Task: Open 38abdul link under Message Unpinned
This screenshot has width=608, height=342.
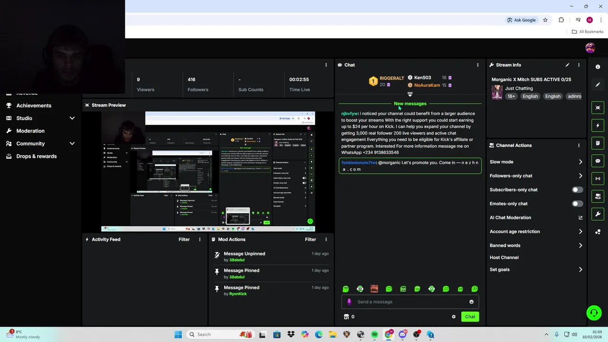Action: (237, 260)
